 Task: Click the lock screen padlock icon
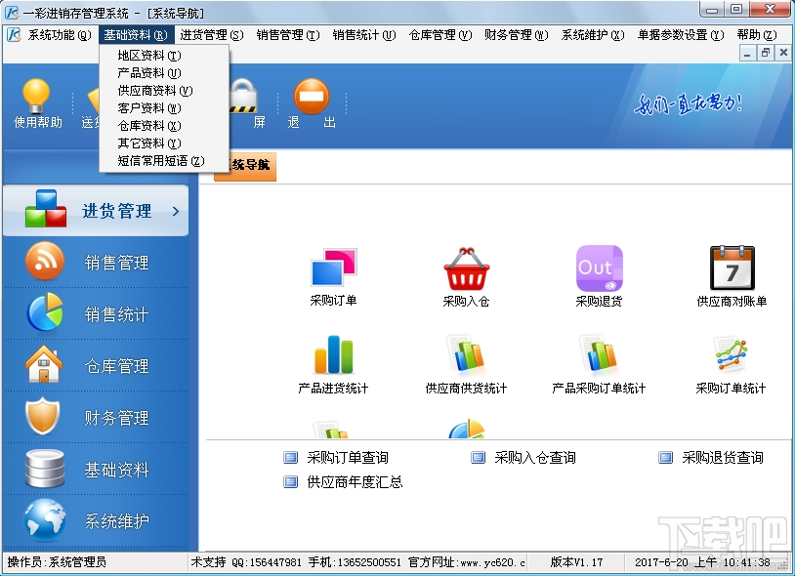(244, 98)
